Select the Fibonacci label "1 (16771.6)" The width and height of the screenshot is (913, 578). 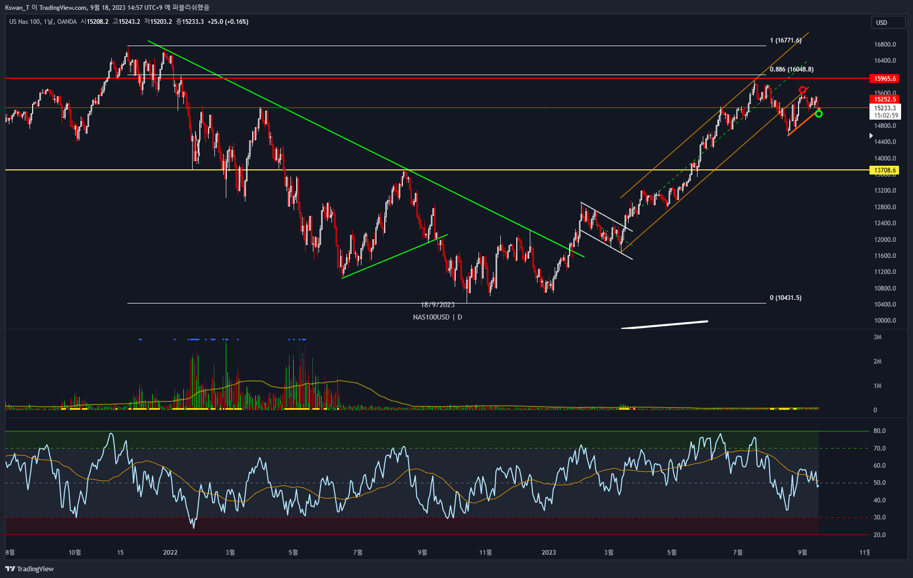tap(786, 40)
